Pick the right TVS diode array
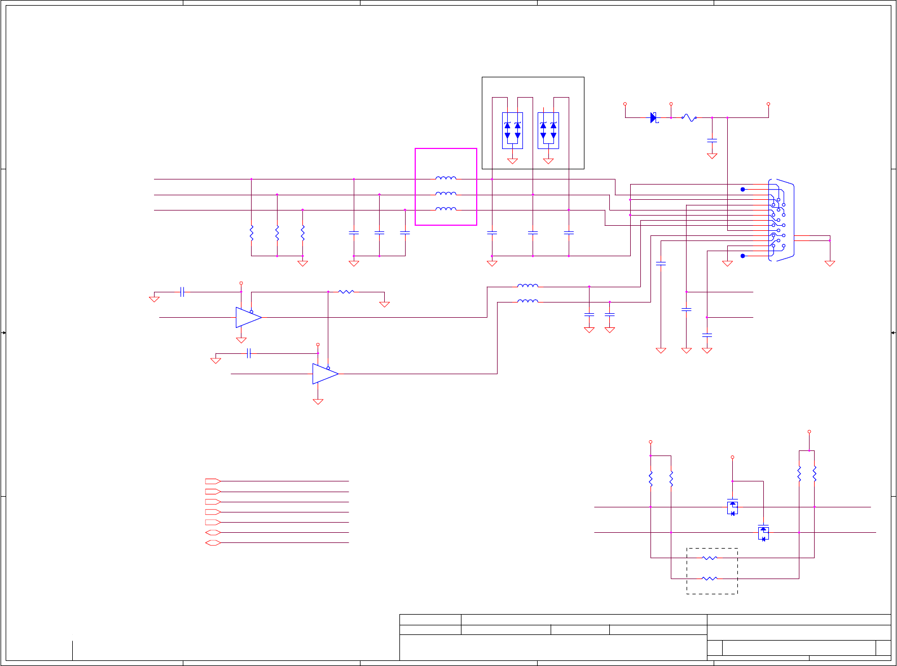 [x=548, y=130]
